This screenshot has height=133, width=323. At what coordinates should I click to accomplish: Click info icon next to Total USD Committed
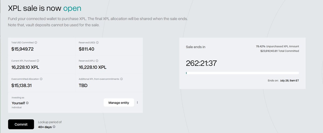36,43
